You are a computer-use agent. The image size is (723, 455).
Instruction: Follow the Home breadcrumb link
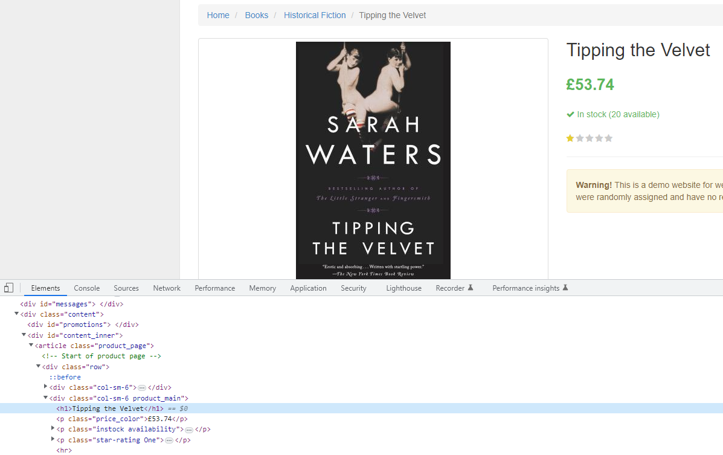(218, 15)
